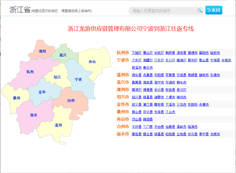The image size is (236, 173).
Task: Choose the 绍兴县 link
Action: point(137,97)
